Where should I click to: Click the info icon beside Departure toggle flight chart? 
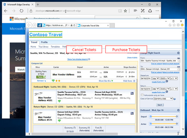coord(167,82)
